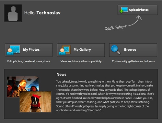Click the My Gallery framed-picture icon

pyautogui.click(x=64, y=50)
